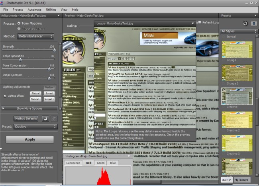
Task: Open the Utilities menu
Action: pyautogui.click(x=51, y=9)
